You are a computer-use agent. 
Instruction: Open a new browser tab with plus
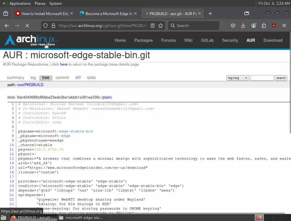[x=210, y=14]
